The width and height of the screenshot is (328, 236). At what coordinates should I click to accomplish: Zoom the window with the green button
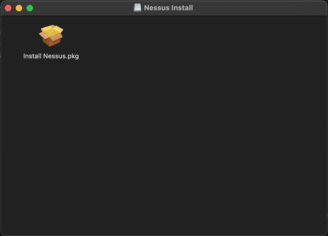pos(30,8)
